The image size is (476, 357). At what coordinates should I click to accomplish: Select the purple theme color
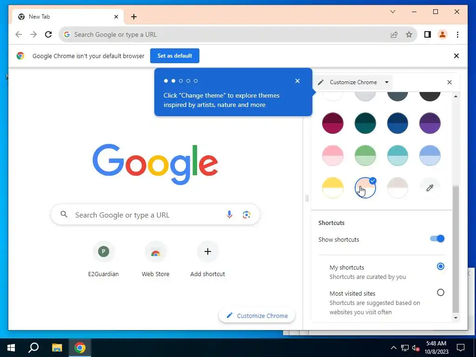tap(430, 123)
